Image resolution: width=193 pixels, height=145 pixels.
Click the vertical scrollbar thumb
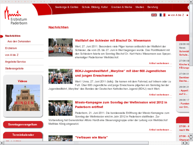point(191,35)
